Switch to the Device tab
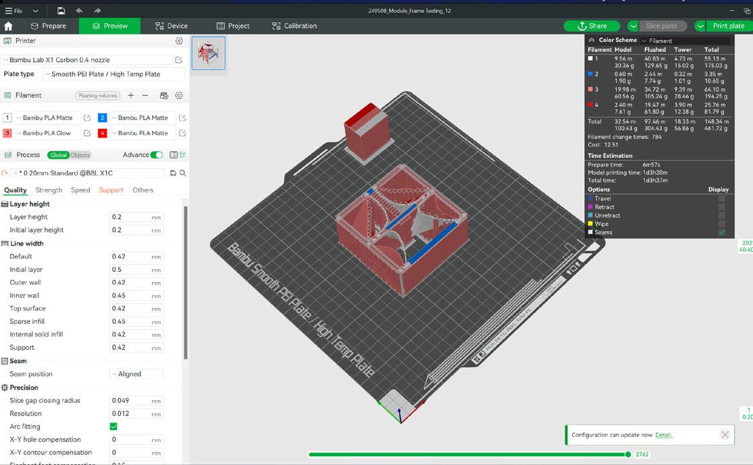The image size is (753, 465). click(x=172, y=26)
